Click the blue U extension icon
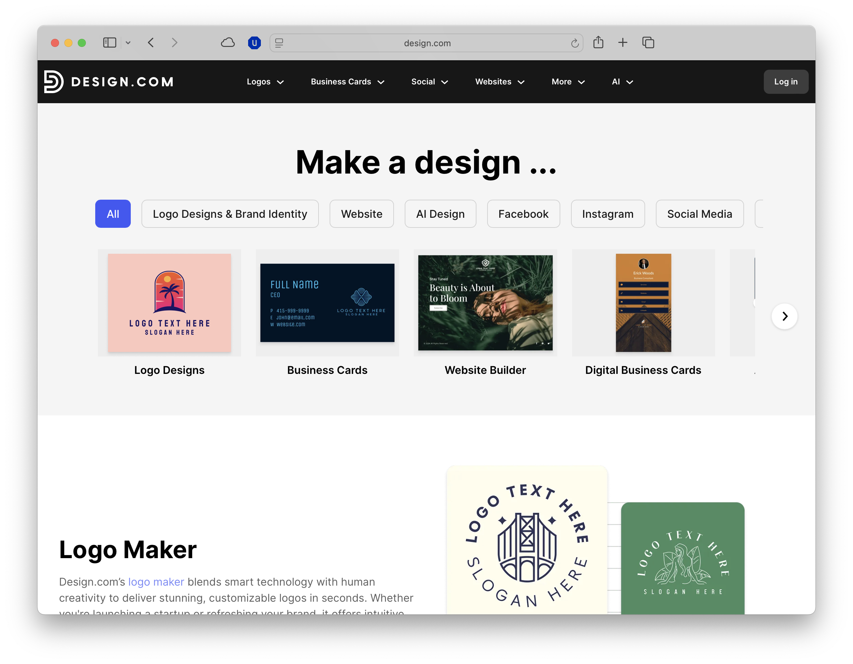 click(x=254, y=43)
